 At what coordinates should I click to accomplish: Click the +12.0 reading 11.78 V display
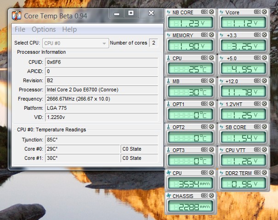243,92
